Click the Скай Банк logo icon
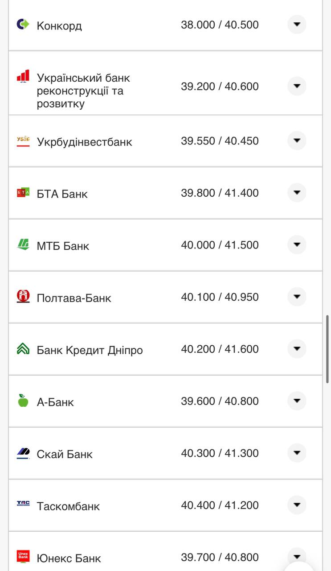The image size is (331, 571). point(23,453)
